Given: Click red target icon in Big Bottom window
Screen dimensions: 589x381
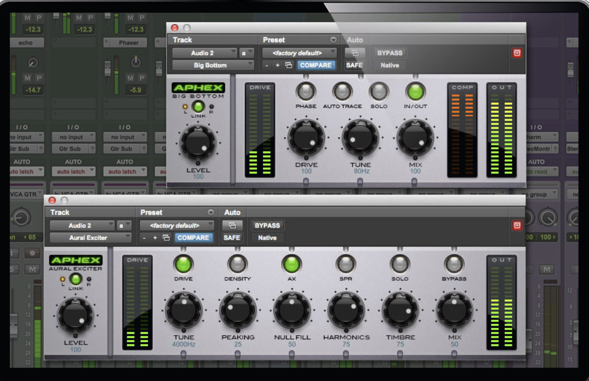Looking at the screenshot, I should pyautogui.click(x=517, y=53).
